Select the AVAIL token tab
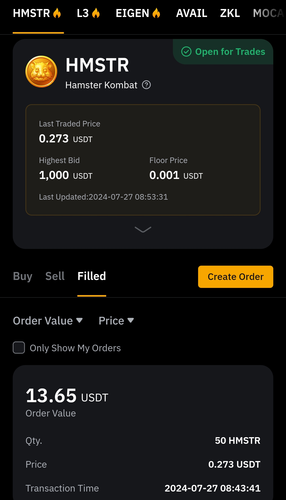Viewport: 286px width, 500px height. click(191, 13)
